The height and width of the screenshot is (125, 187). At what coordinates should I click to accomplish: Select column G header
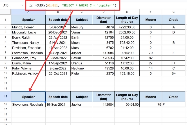(173, 12)
